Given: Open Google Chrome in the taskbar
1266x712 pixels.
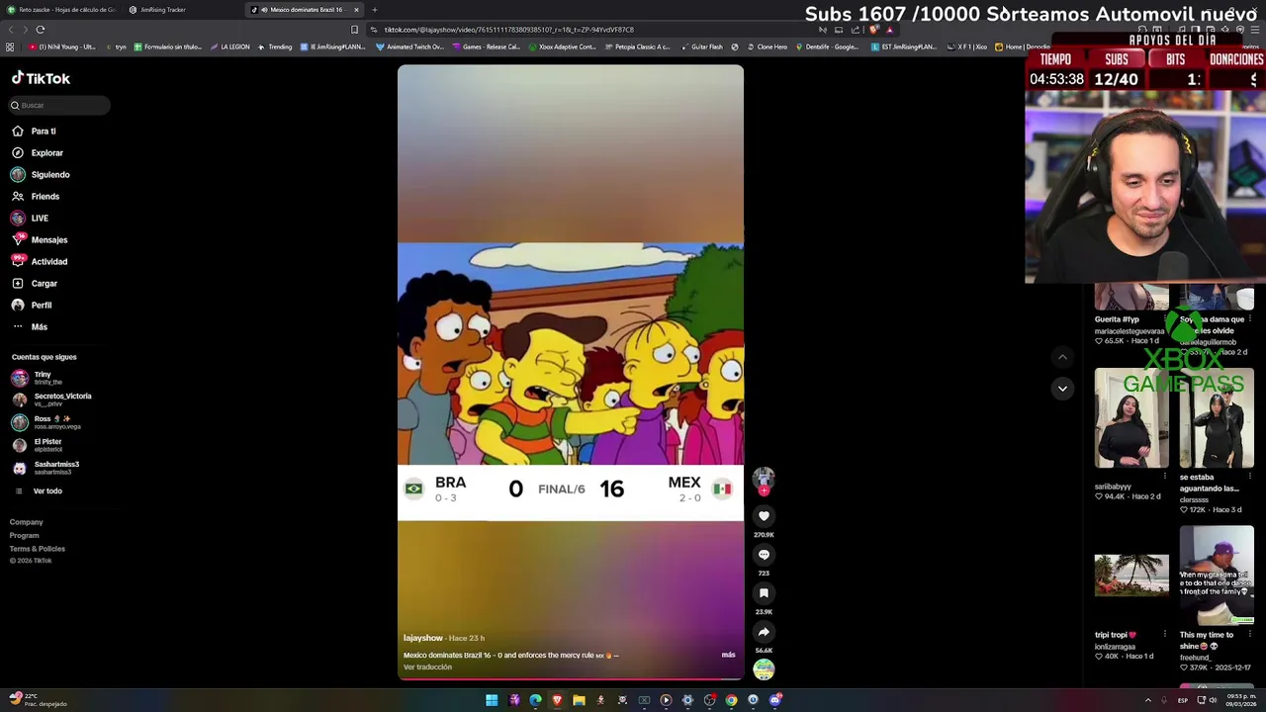Looking at the screenshot, I should coord(731,700).
